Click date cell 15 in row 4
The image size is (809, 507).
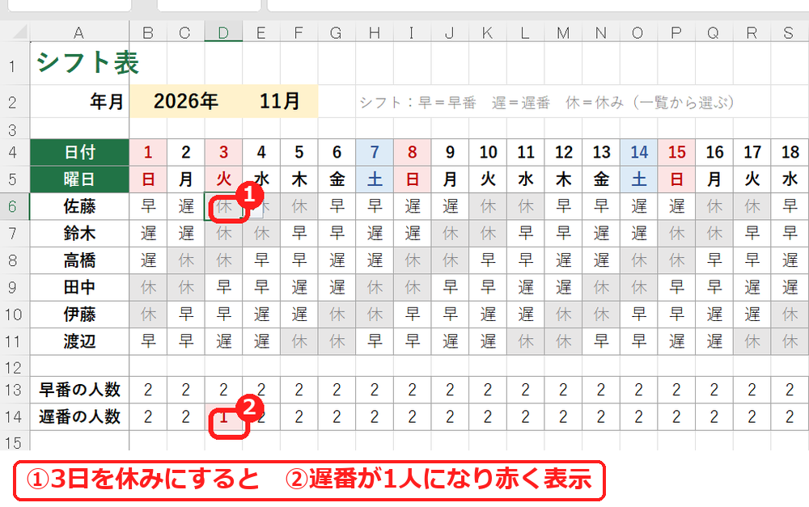(x=676, y=152)
